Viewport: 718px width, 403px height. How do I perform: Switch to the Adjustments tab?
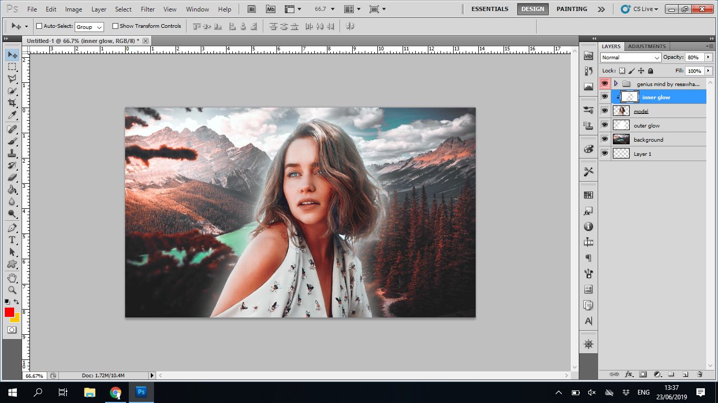tap(647, 46)
